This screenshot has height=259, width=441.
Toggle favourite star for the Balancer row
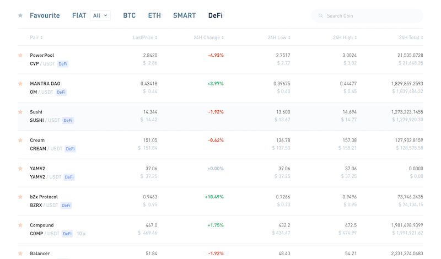click(20, 253)
